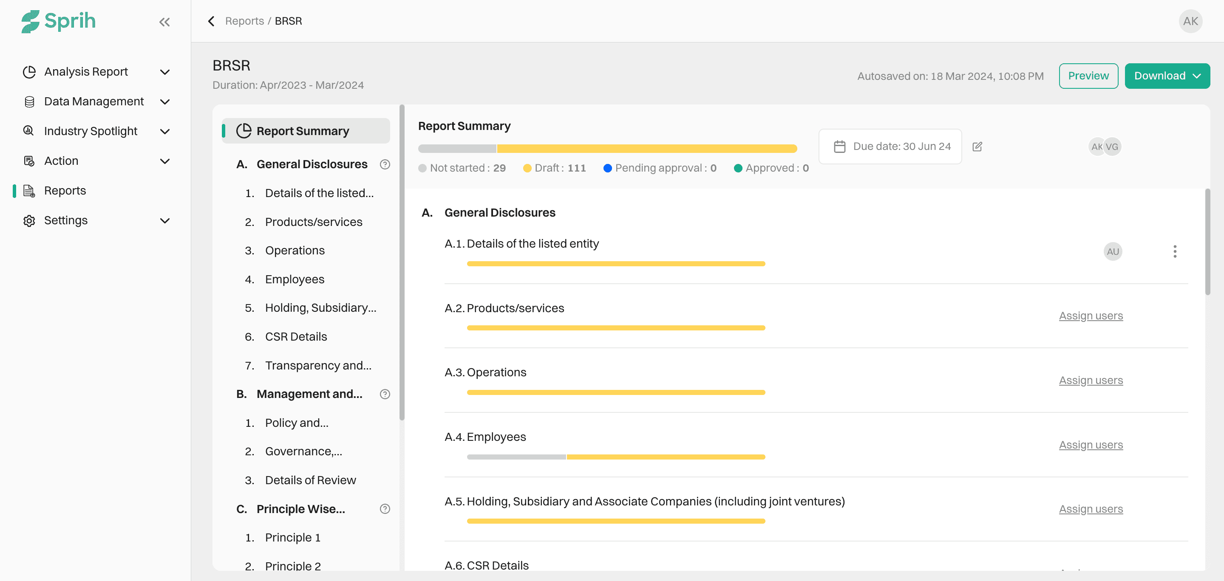Click Reports in the breadcrumb
This screenshot has height=581, width=1224.
pyautogui.click(x=244, y=21)
